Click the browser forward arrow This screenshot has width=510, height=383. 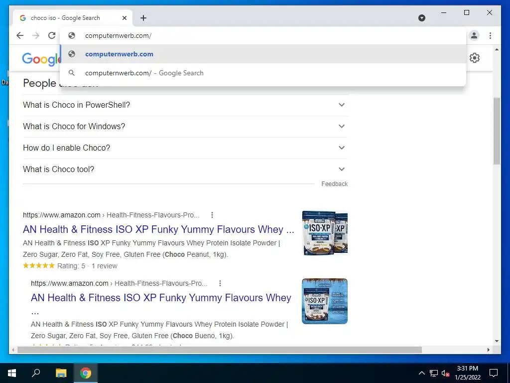[36, 35]
